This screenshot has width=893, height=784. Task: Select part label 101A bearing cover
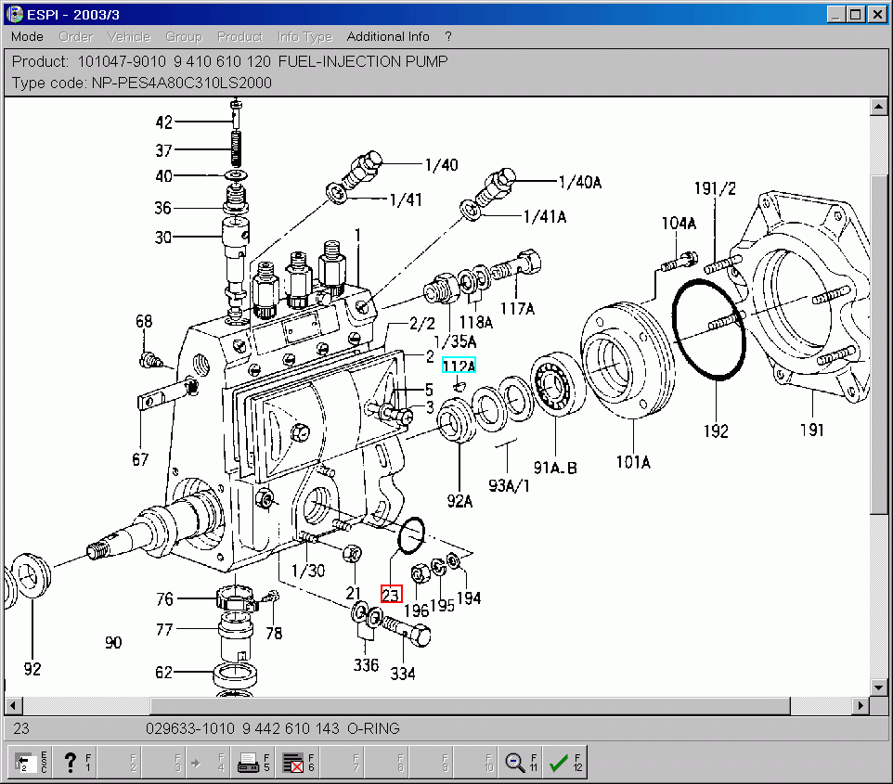[633, 462]
